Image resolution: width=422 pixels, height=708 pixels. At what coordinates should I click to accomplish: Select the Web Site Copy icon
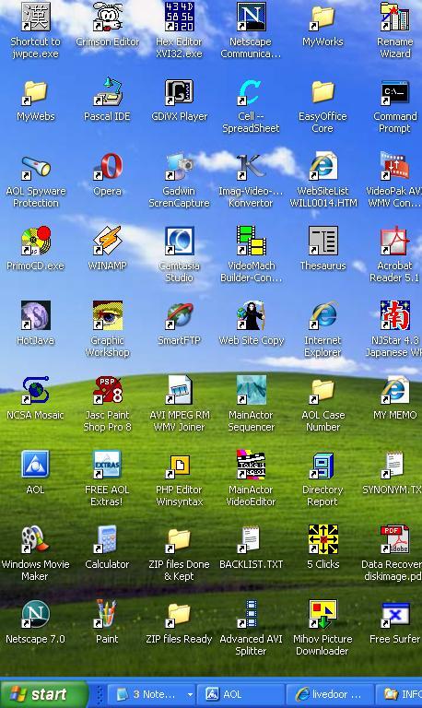(x=251, y=315)
